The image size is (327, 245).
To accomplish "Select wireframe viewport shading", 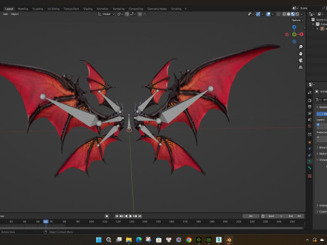I will click(x=284, y=14).
